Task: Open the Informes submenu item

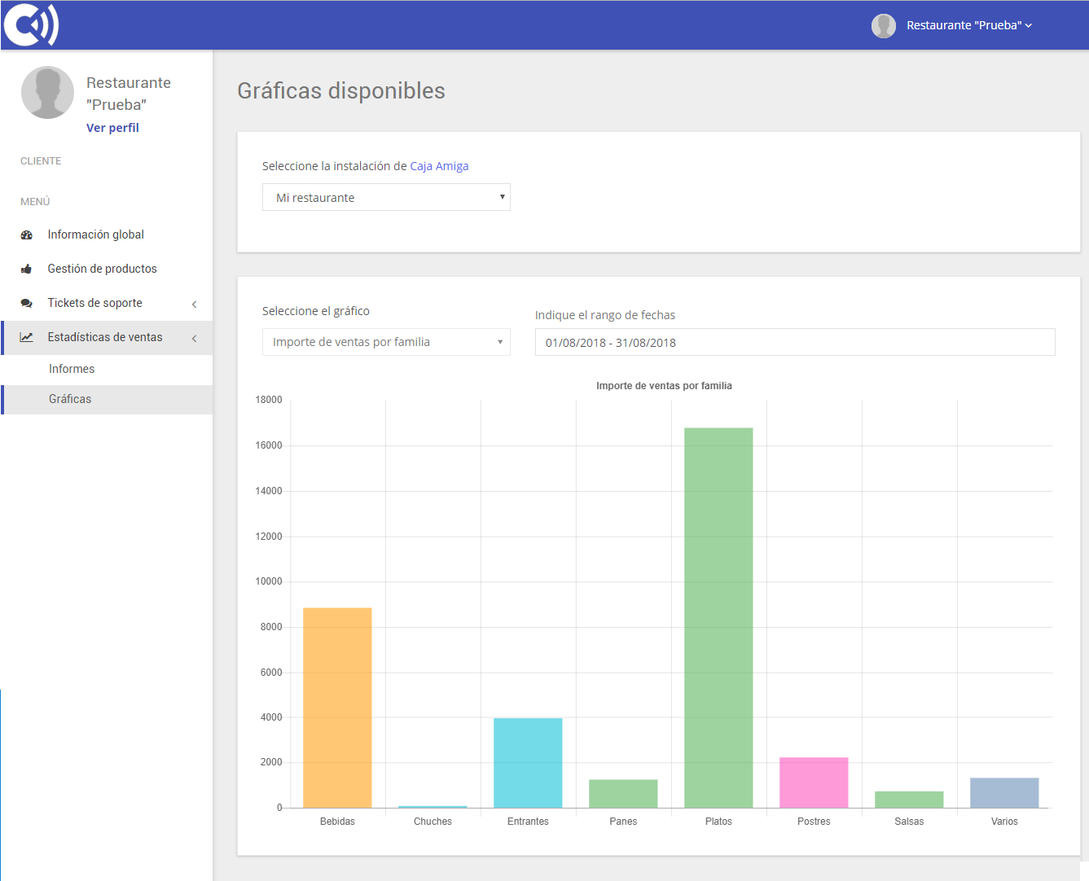Action: tap(72, 370)
